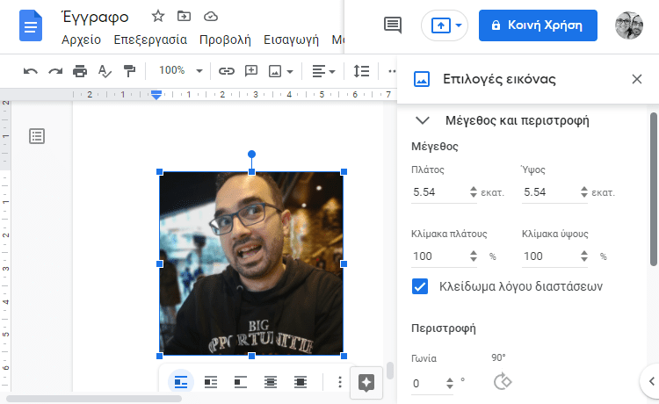Image resolution: width=659 pixels, height=404 pixels.
Task: Show the document outline
Action: (37, 136)
